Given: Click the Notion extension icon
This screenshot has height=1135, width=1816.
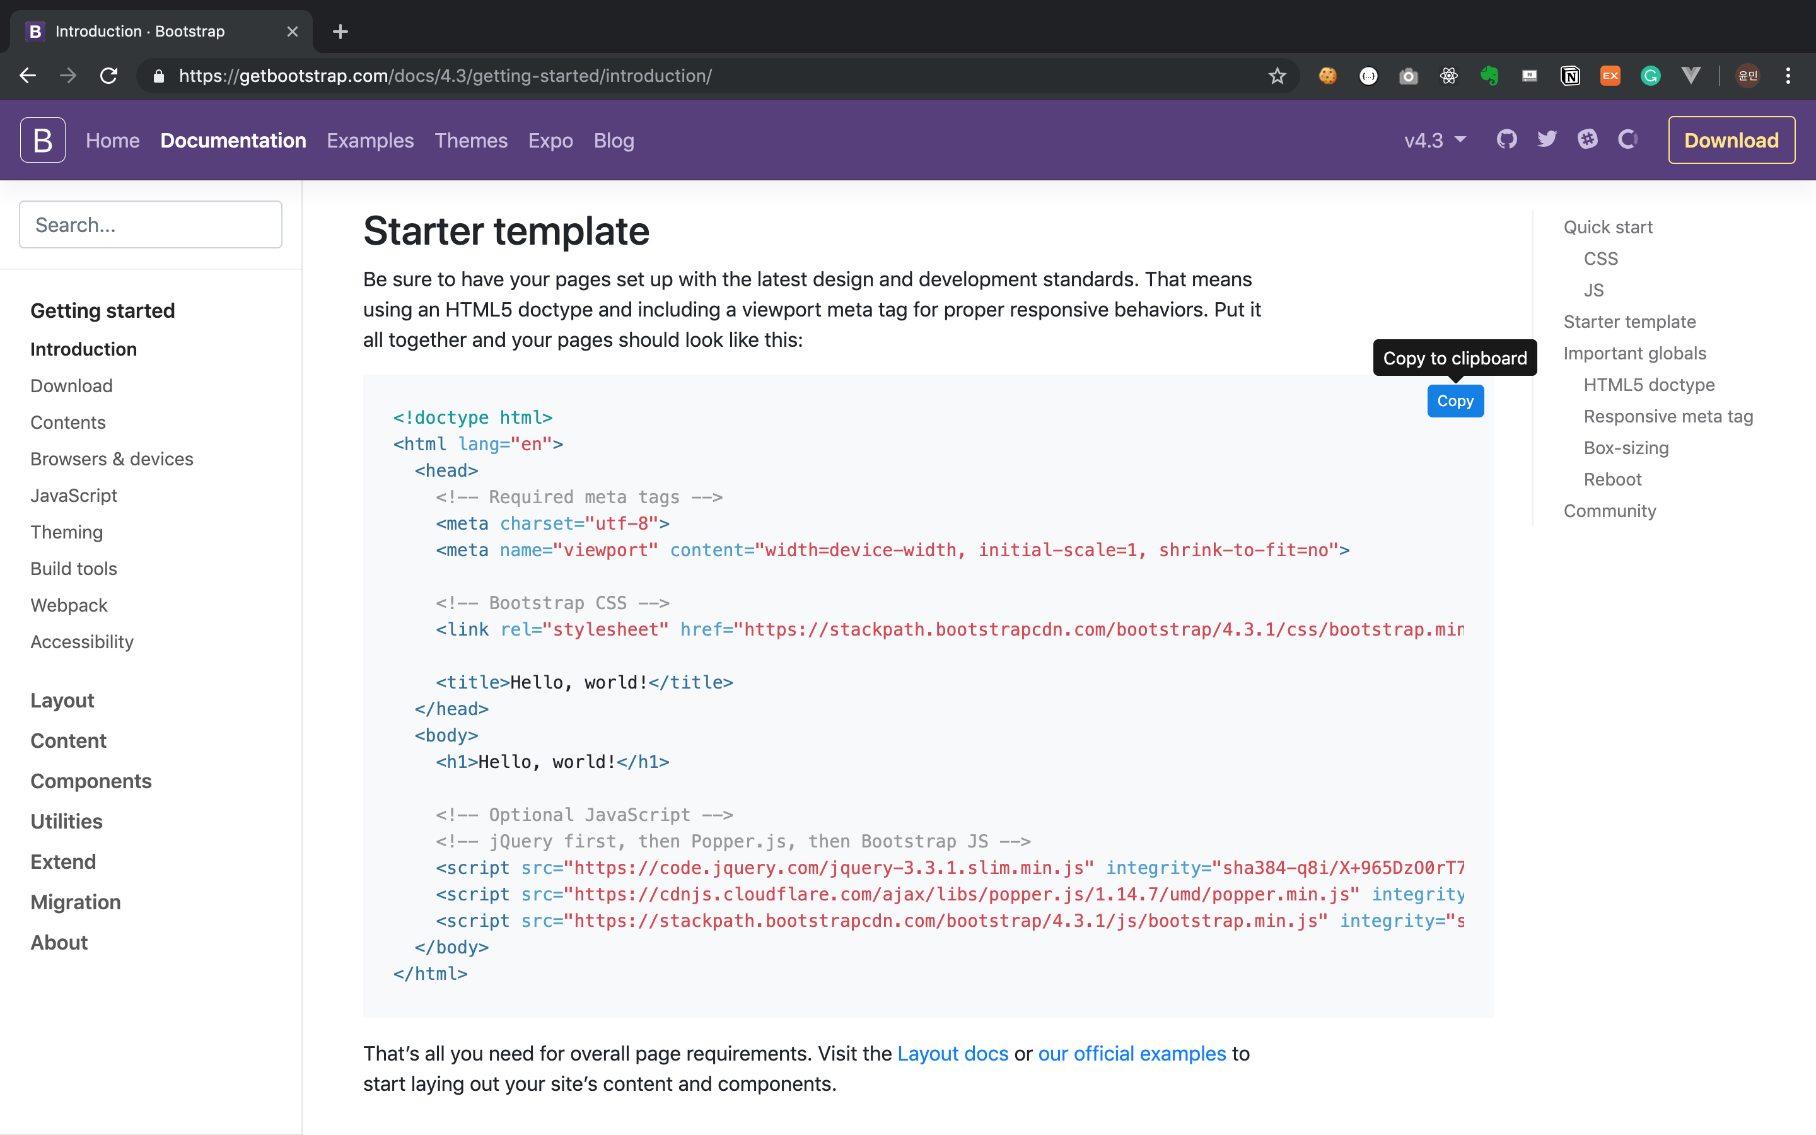Looking at the screenshot, I should [x=1570, y=76].
